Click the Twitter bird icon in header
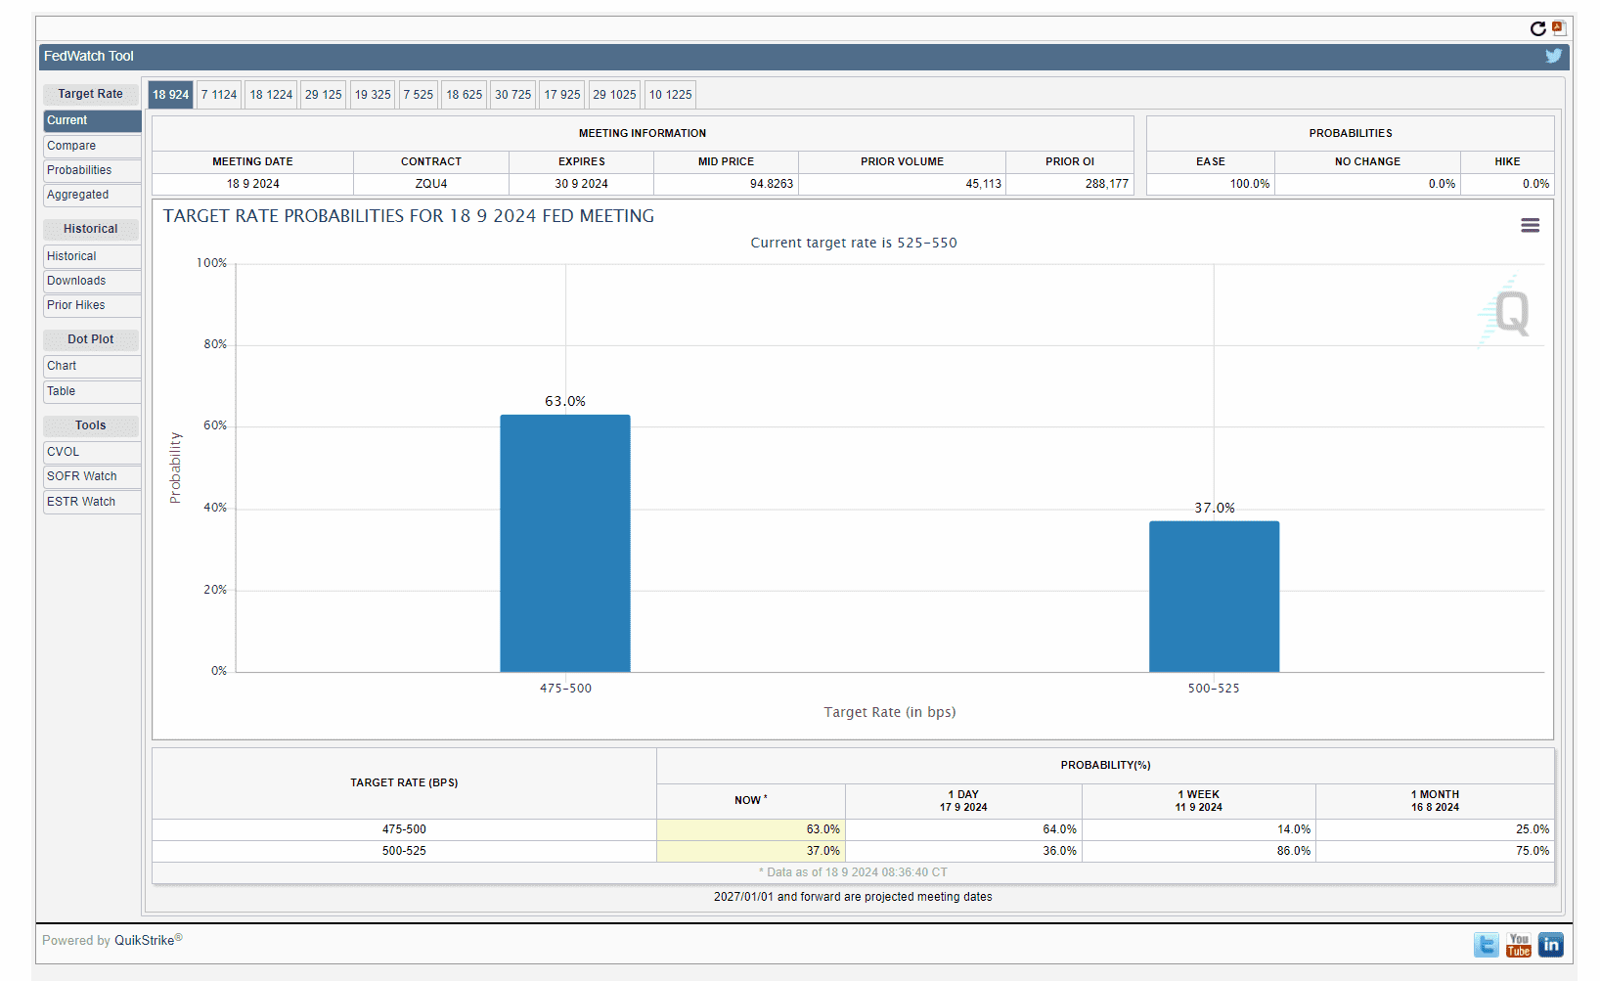 (1553, 56)
